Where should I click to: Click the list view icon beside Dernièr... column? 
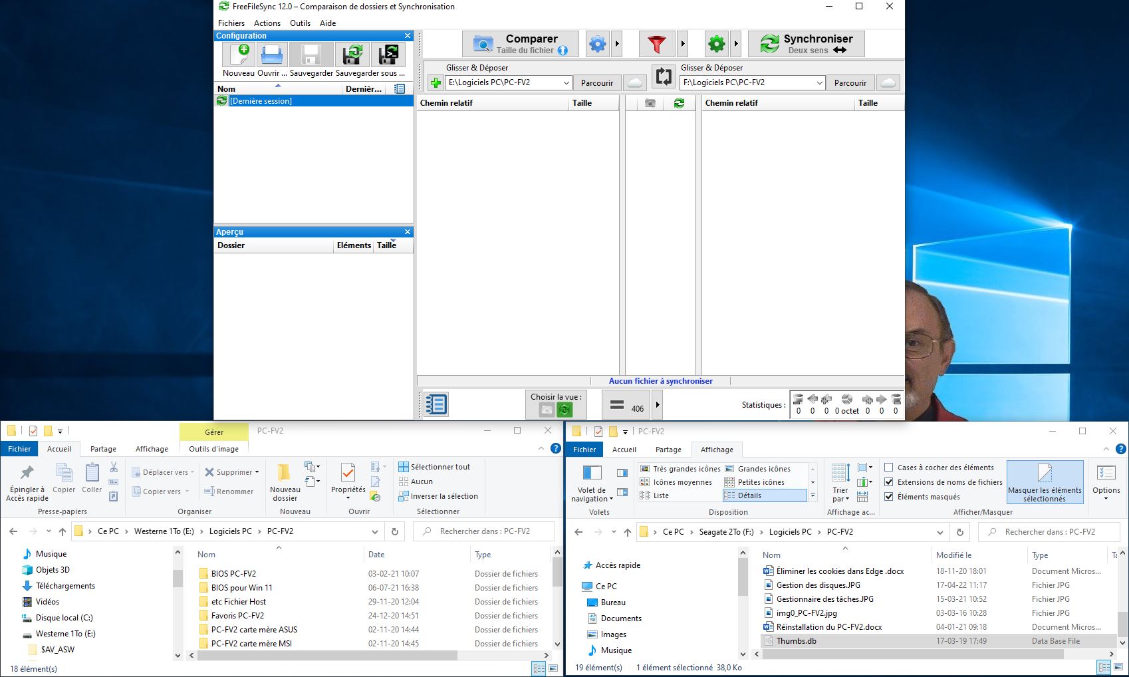tap(400, 88)
